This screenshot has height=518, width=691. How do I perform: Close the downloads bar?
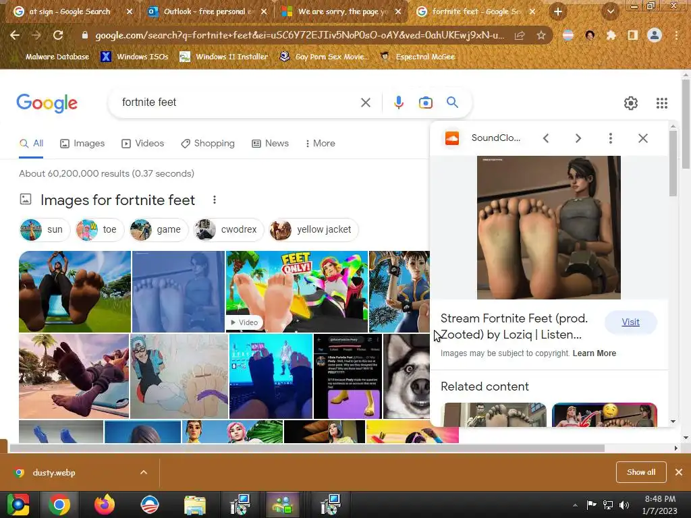click(x=679, y=472)
